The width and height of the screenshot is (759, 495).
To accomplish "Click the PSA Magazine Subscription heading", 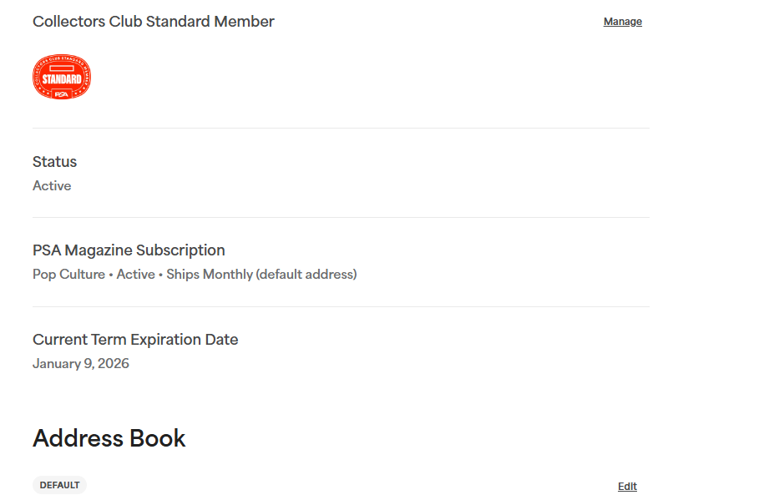I will [129, 250].
